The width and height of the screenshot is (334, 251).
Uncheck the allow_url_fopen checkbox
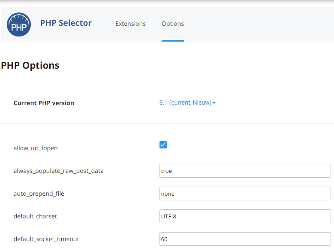(x=163, y=145)
